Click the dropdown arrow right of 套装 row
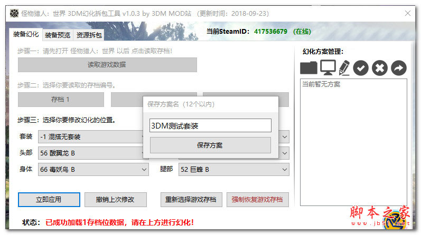 click(x=284, y=137)
